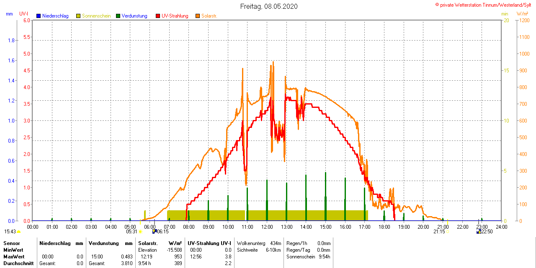Click the Sensor row header in the table

pyautogui.click(x=11, y=243)
